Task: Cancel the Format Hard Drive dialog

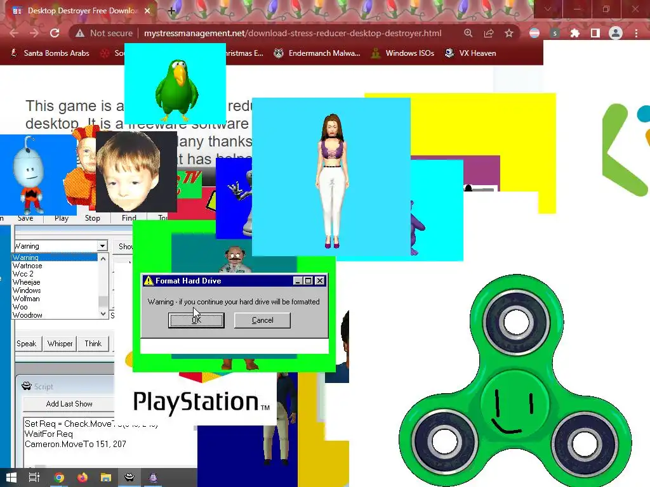Action: (262, 320)
